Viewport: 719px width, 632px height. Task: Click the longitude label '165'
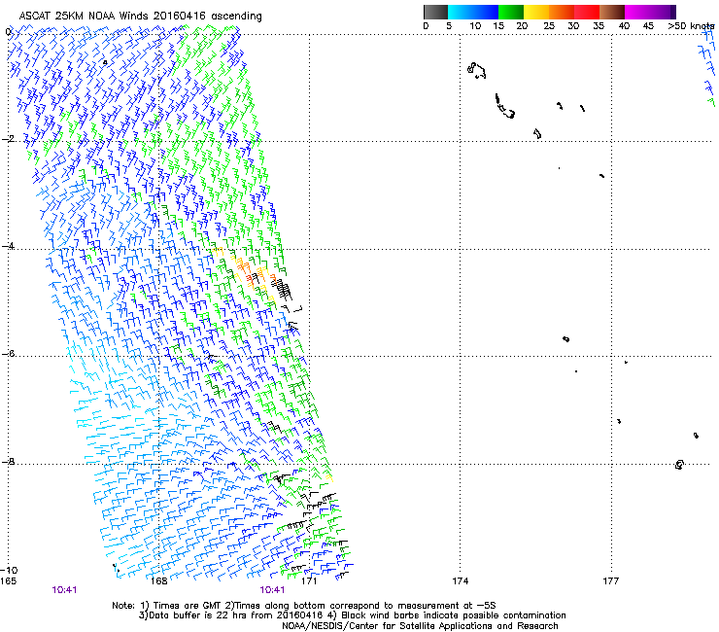pos(8,581)
